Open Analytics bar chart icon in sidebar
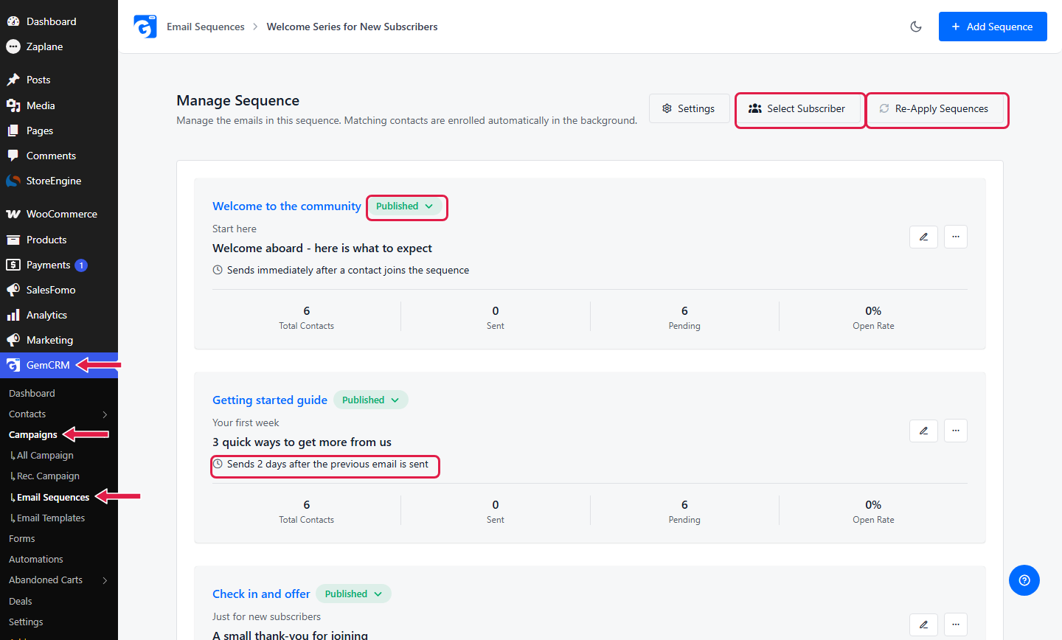 pos(13,315)
